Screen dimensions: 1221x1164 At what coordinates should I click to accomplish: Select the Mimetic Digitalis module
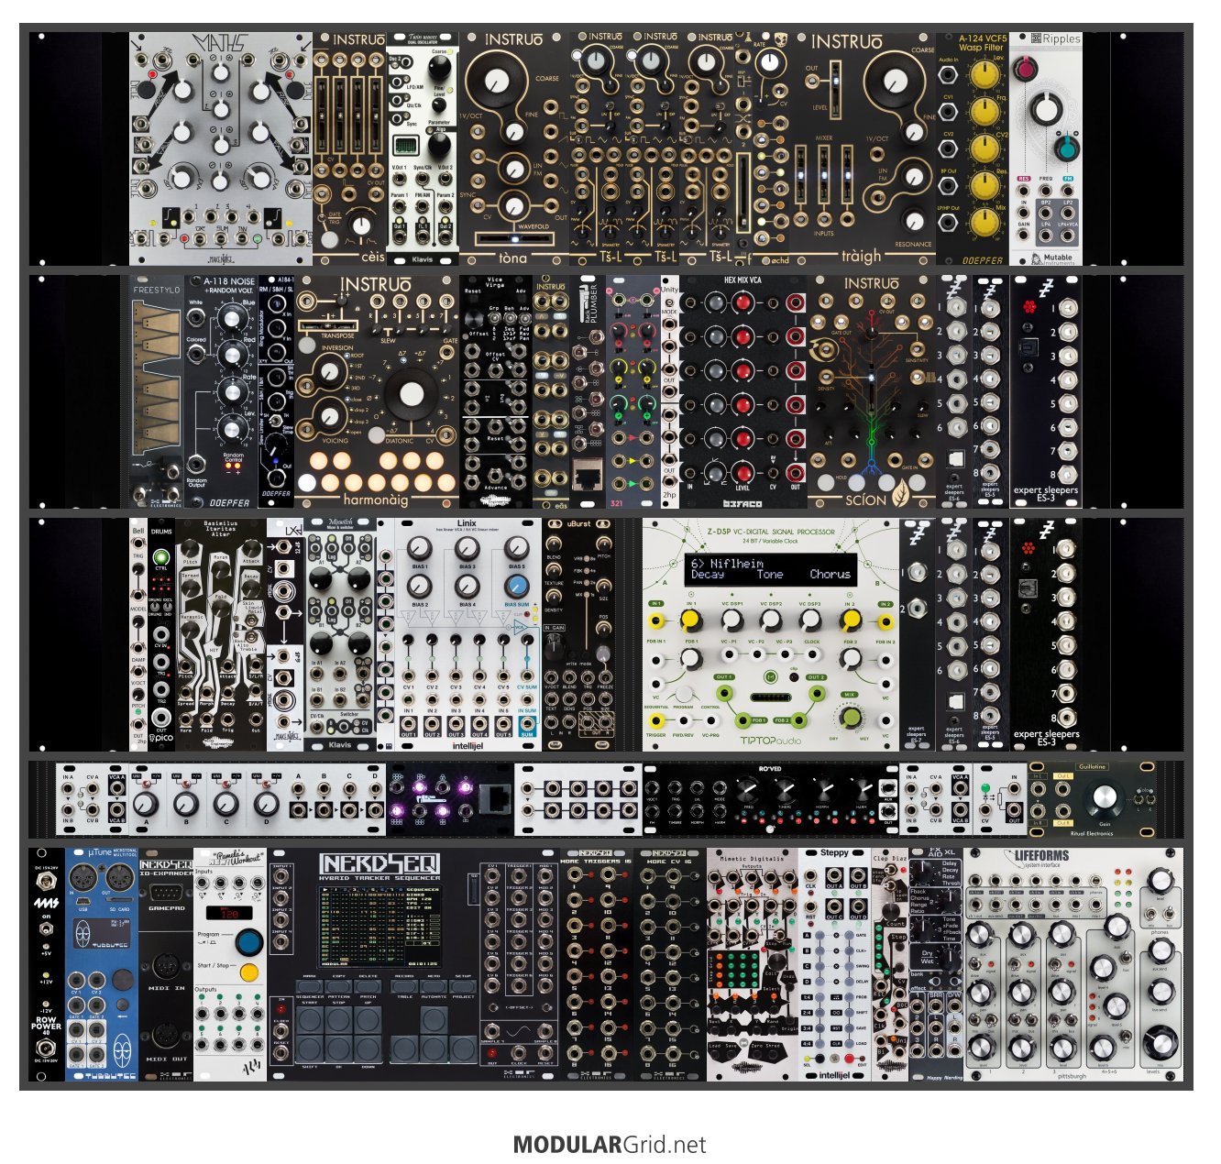pos(753,964)
